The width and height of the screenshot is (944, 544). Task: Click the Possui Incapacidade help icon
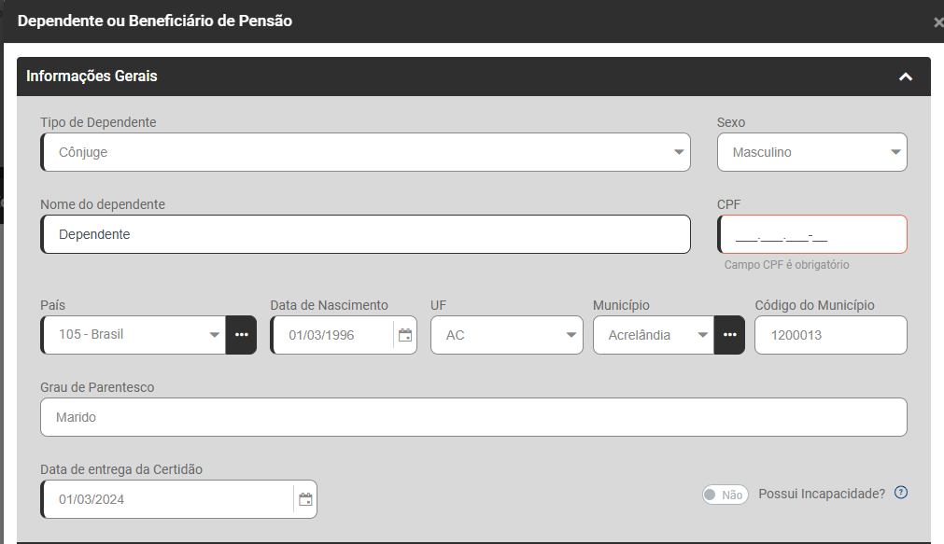click(x=901, y=494)
